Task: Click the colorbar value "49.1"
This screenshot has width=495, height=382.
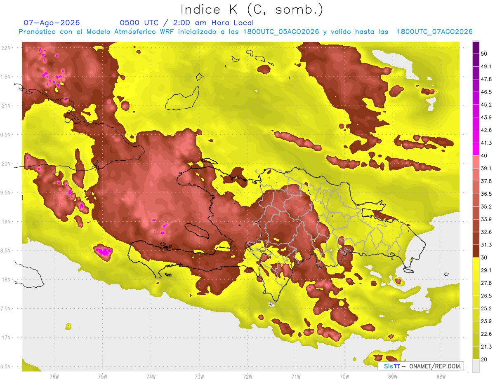Action: point(486,67)
